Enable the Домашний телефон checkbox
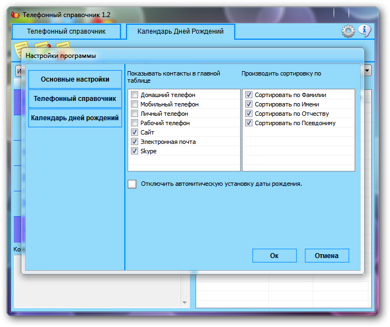Viewport: 390px width, 327px height. pyautogui.click(x=135, y=95)
